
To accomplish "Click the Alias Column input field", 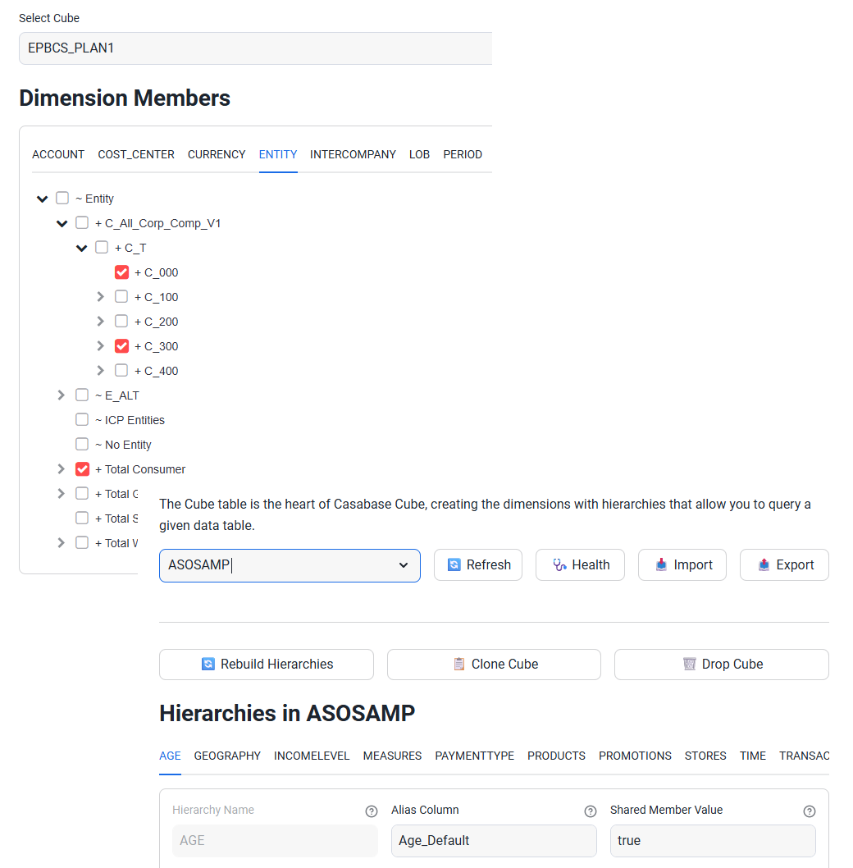I will 494,841.
